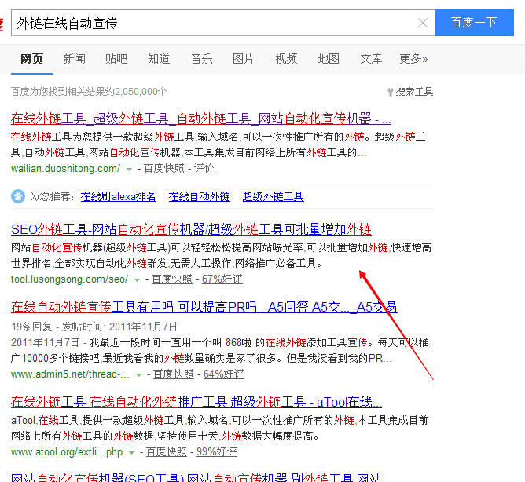Open the 音乐 tab

201,59
